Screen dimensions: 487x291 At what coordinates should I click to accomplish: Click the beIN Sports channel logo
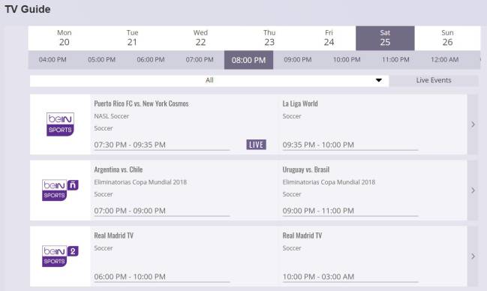click(60, 124)
